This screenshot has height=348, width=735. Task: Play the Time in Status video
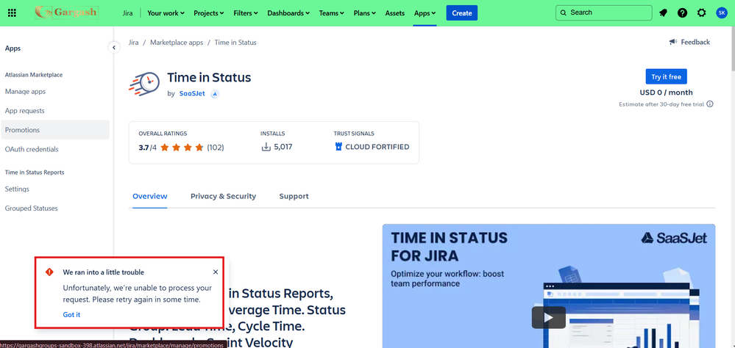pyautogui.click(x=548, y=318)
